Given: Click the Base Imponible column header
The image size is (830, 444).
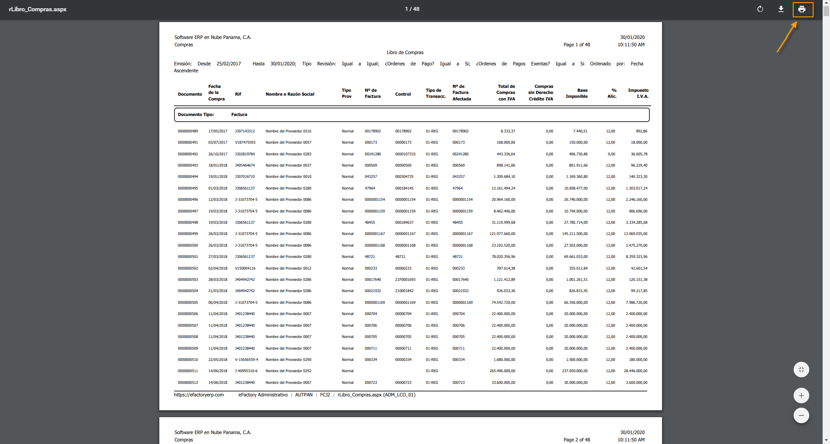Looking at the screenshot, I should pyautogui.click(x=576, y=93).
